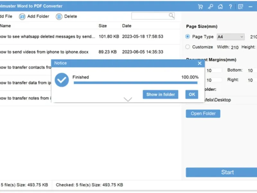Screen dimensions: 257x193
Task: Open the A4 page type dropdown
Action: (231, 37)
